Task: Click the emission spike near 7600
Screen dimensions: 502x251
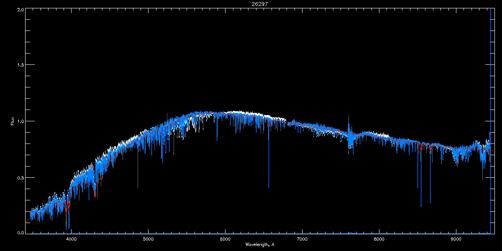Action: pyautogui.click(x=348, y=125)
